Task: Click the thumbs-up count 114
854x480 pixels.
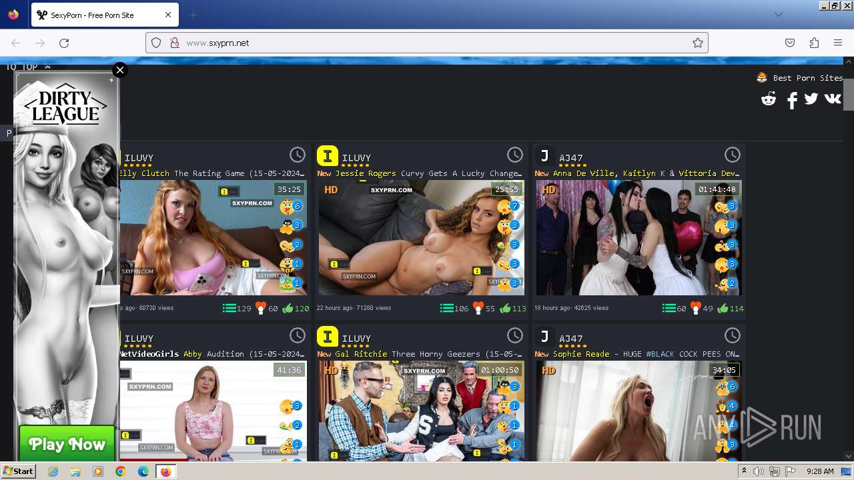Action: pos(731,308)
